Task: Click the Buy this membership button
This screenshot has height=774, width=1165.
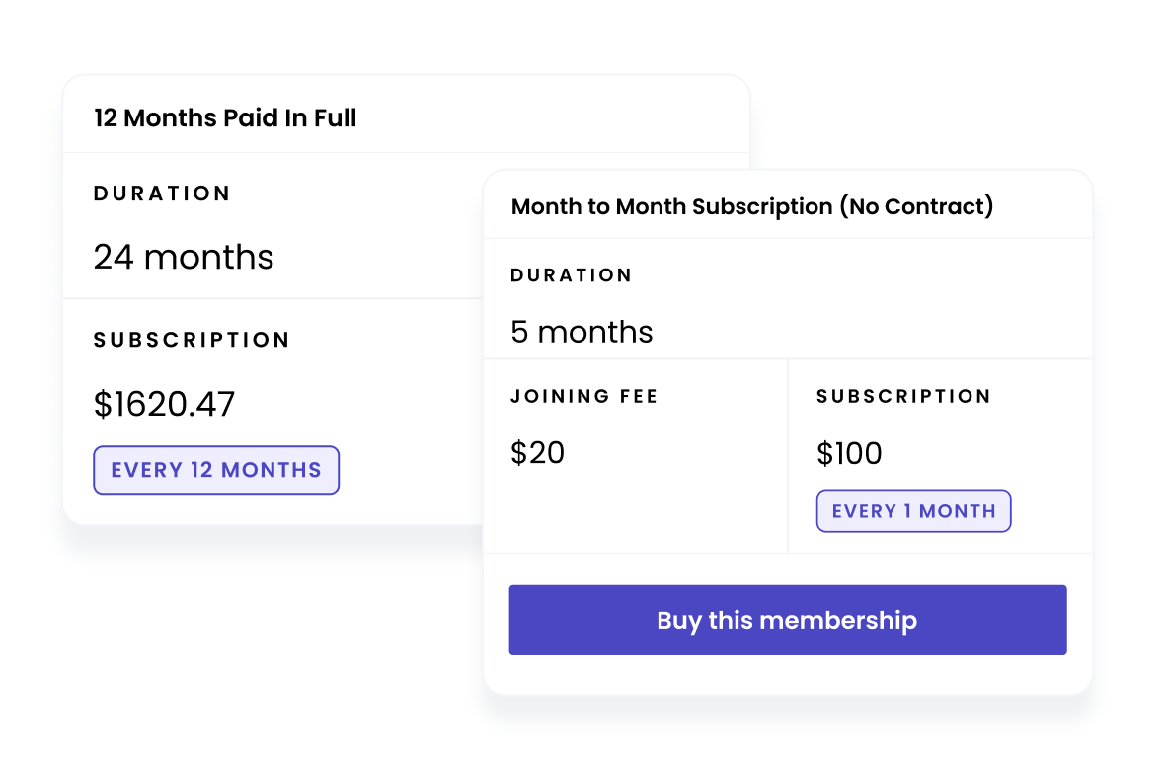Action: pos(787,620)
